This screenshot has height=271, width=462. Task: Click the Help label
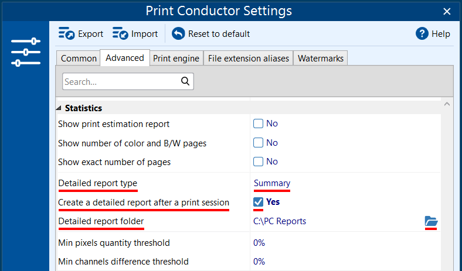[x=441, y=34]
